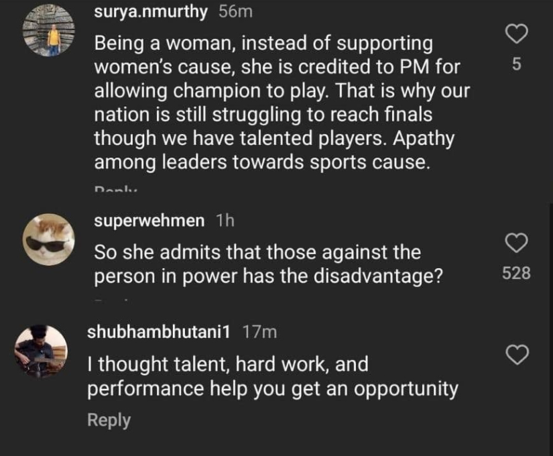This screenshot has height=456, width=553.
Task: Click the 1h timestamp beside superwehmen
Action: click(x=226, y=219)
